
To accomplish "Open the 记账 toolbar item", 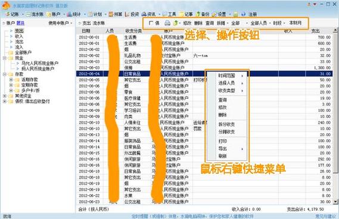I will click(x=13, y=14).
